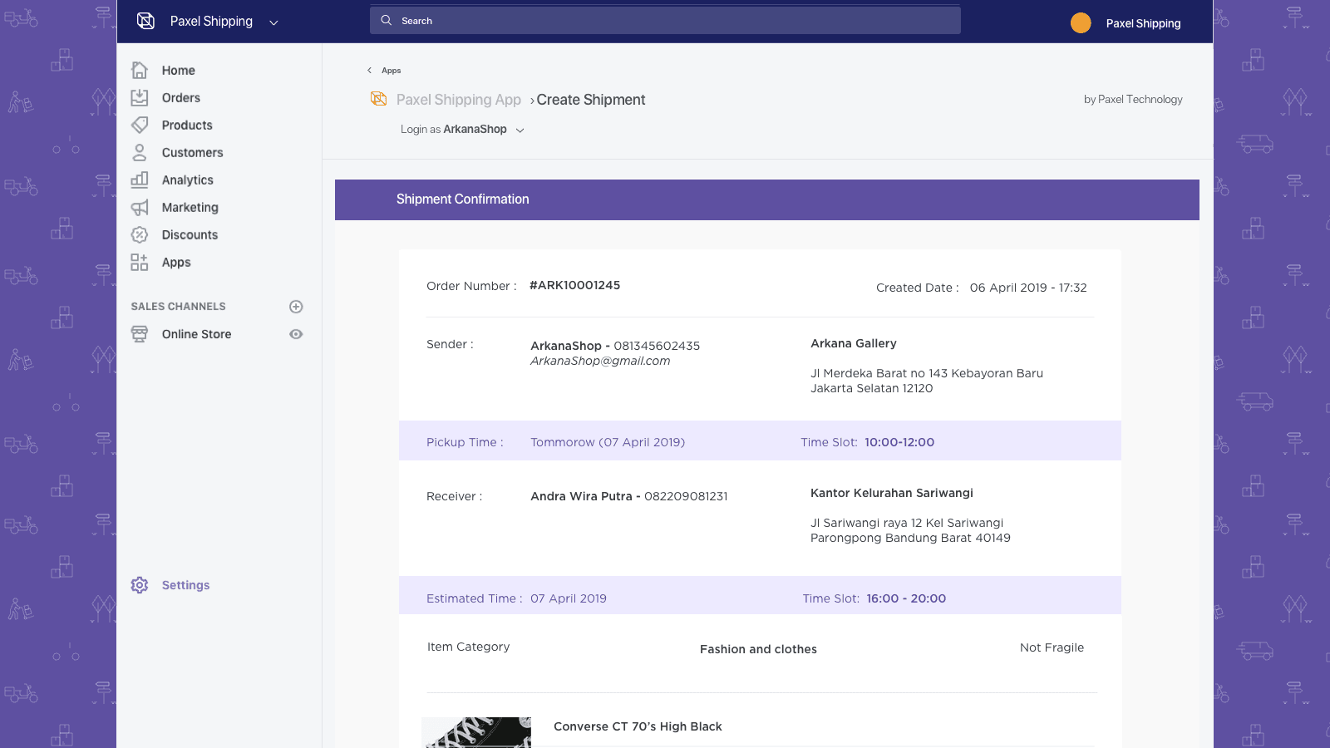Viewport: 1330px width, 748px height.
Task: Click the Analytics bar chart icon
Action: coord(140,180)
